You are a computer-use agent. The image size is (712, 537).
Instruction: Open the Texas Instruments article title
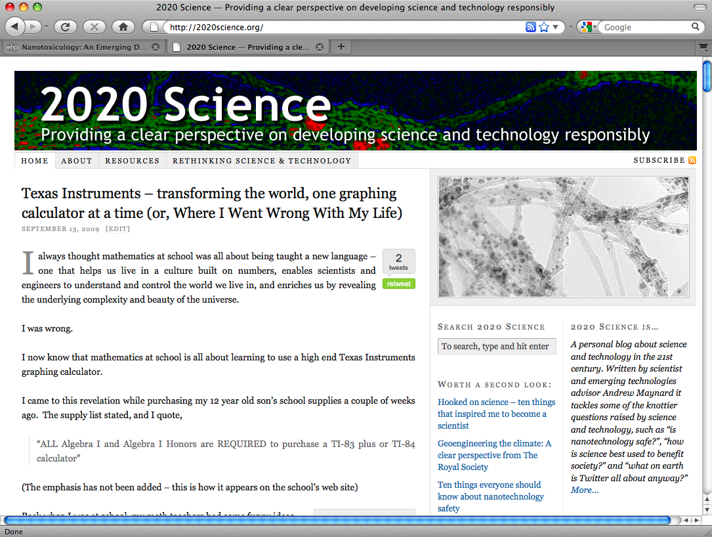tap(211, 203)
